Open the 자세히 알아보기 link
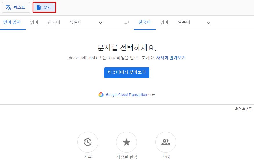The image size is (254, 166). click(x=171, y=58)
